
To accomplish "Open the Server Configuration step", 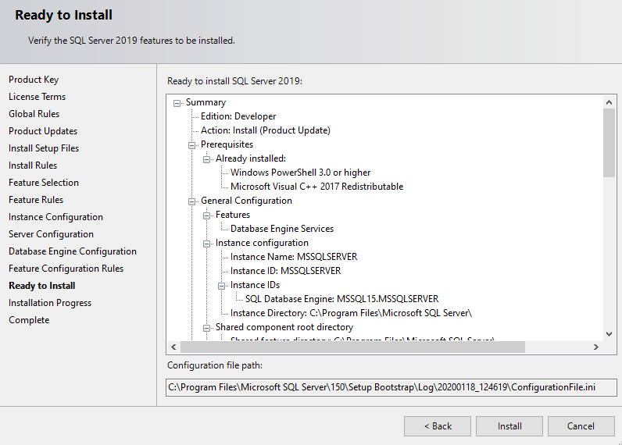I will [51, 234].
